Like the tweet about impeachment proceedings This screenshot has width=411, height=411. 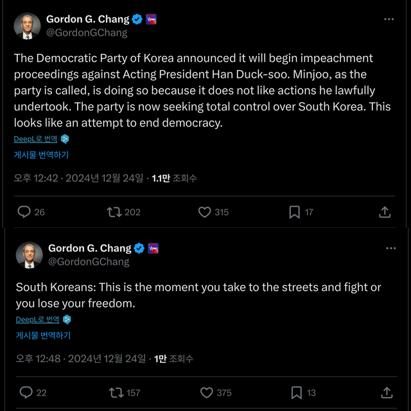205,212
